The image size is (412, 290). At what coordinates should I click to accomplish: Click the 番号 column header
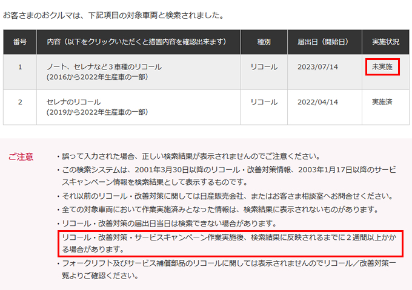coord(20,42)
